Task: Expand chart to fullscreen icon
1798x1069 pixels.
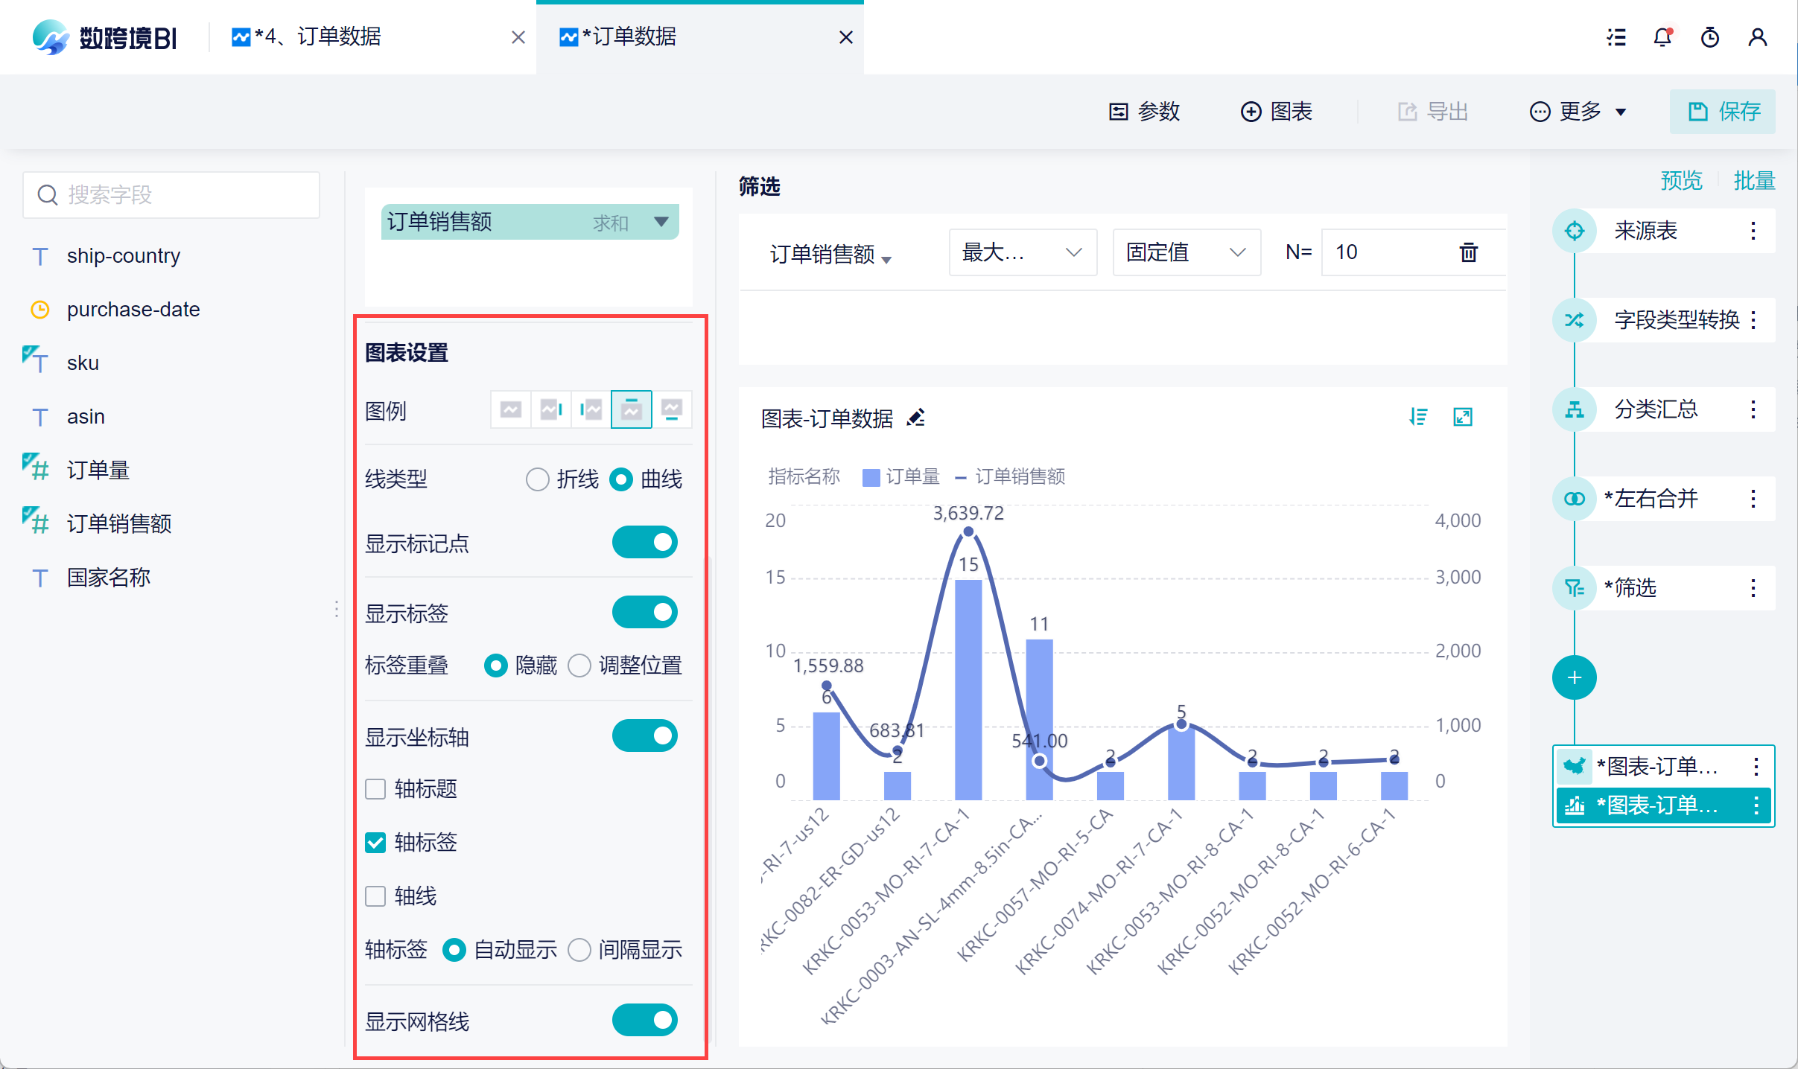Action: coord(1463,417)
